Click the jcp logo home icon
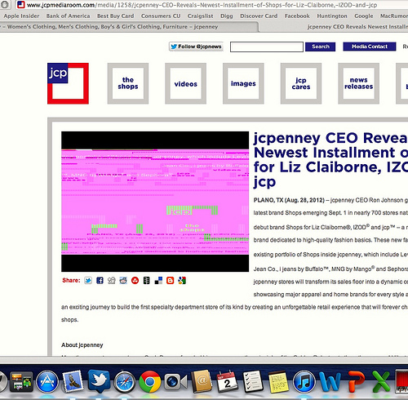The width and height of the screenshot is (408, 400). point(68,83)
